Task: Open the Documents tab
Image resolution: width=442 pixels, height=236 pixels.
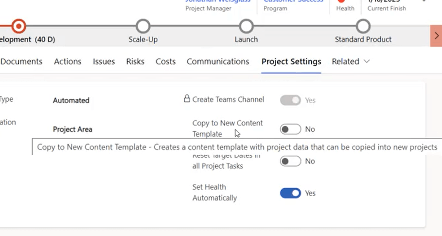Action: point(21,62)
